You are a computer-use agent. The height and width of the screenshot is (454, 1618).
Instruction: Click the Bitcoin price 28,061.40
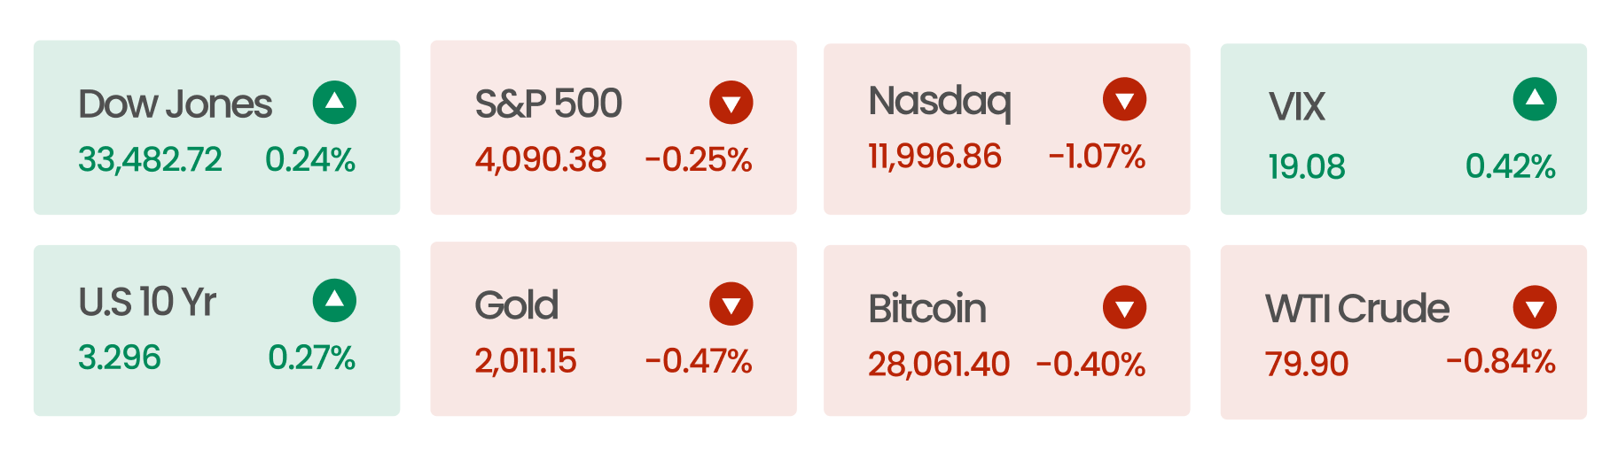(x=939, y=364)
